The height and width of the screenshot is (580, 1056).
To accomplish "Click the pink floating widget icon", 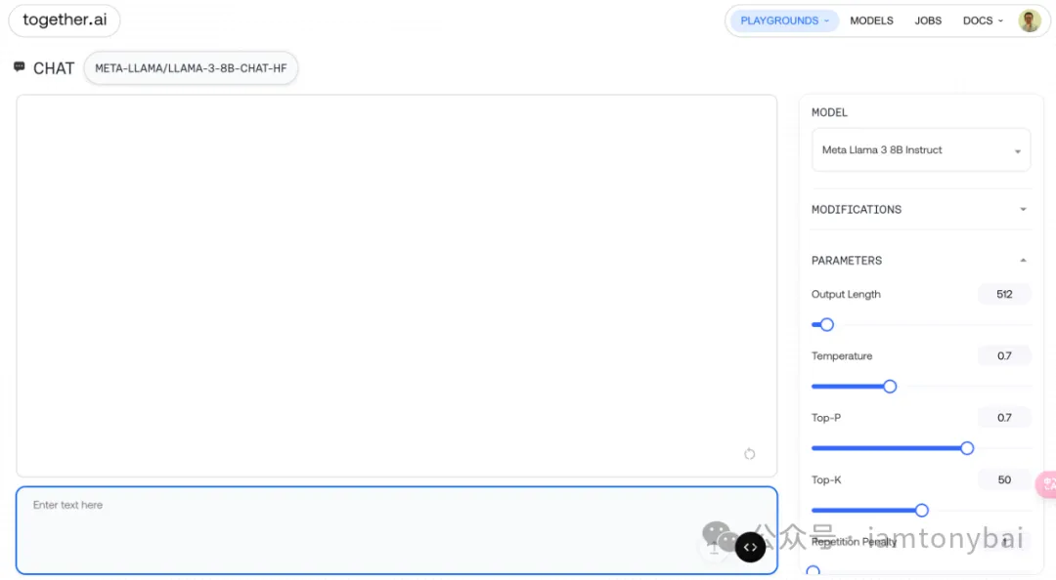I will [x=1047, y=484].
